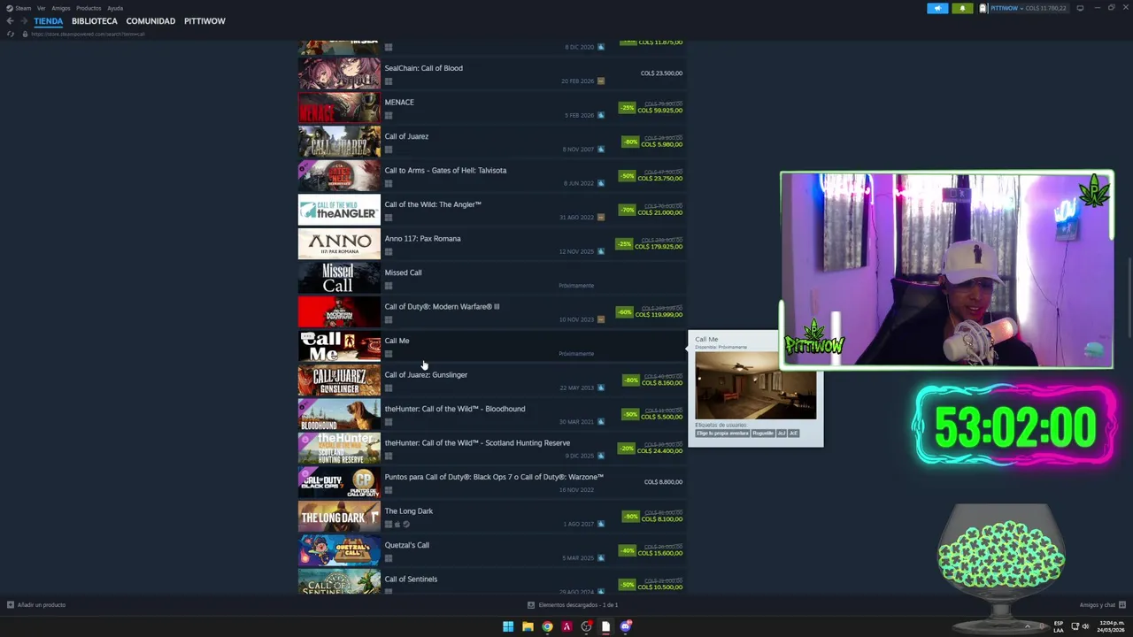Open the MENACE game thumbnail
Viewport: 1133px width, 637px height.
click(339, 108)
